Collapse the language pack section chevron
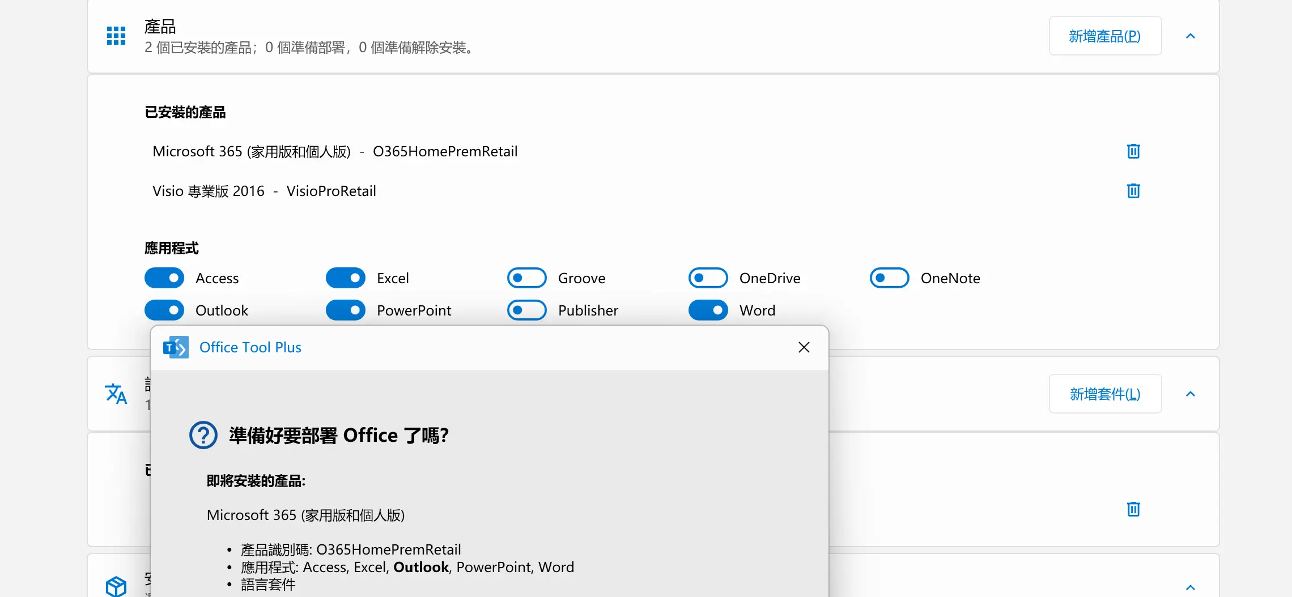Image resolution: width=1292 pixels, height=597 pixels. (1191, 394)
